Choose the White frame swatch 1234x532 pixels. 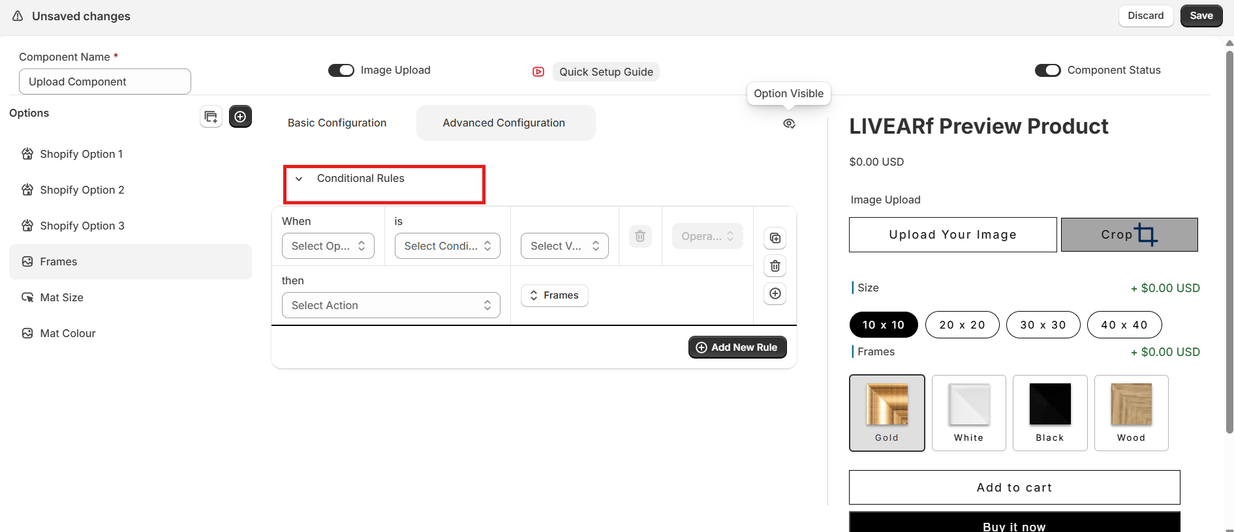(x=969, y=413)
